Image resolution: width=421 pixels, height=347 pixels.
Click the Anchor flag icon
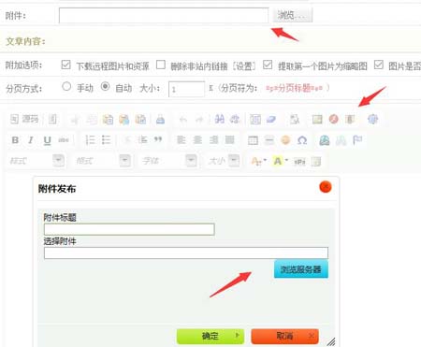click(357, 140)
